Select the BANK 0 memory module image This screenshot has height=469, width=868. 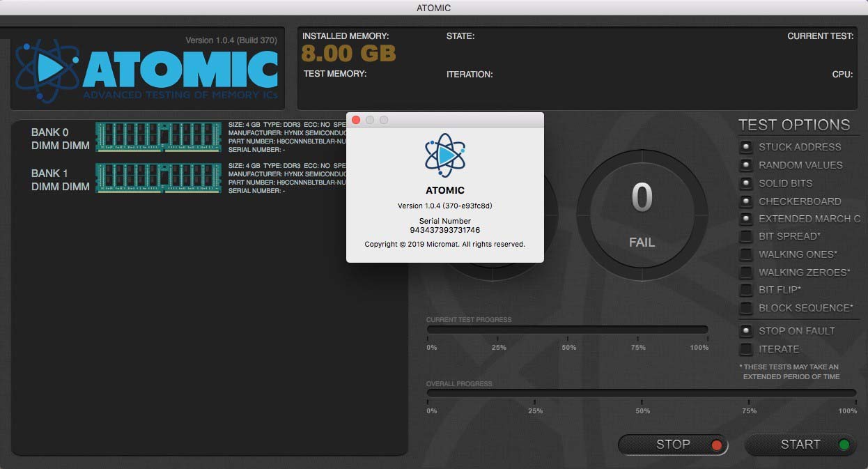tap(158, 137)
